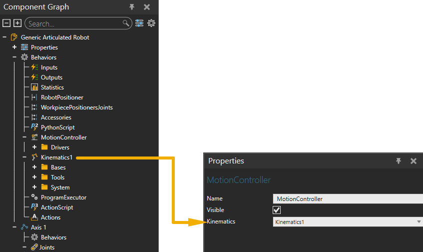Click the Name field containing MotionController
Image resolution: width=423 pixels, height=252 pixels.
(347, 198)
